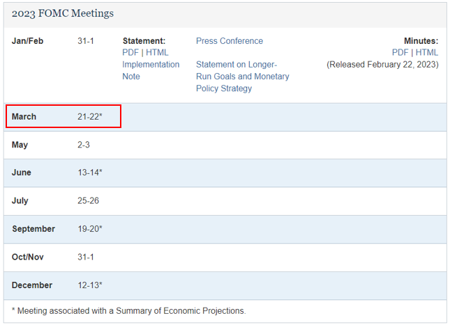
Task: Open the Jan/Feb Statement HTML link
Action: (157, 53)
